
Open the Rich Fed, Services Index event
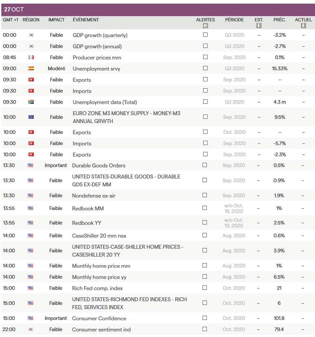129,303
